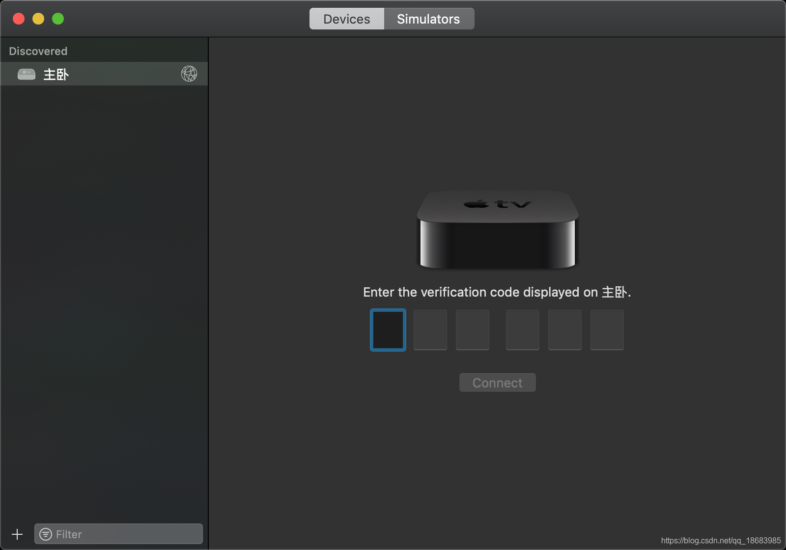
Task: Click the fourth verification code box
Action: coord(523,330)
